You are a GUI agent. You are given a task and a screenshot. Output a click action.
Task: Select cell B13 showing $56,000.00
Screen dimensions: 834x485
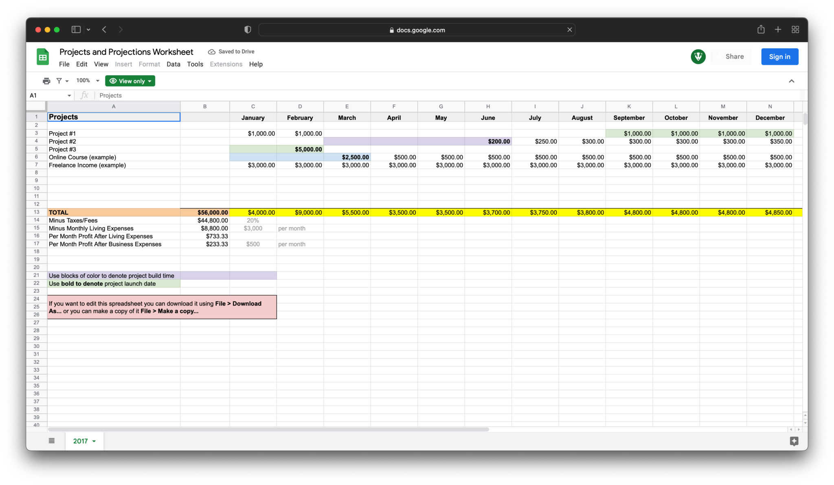tap(205, 212)
